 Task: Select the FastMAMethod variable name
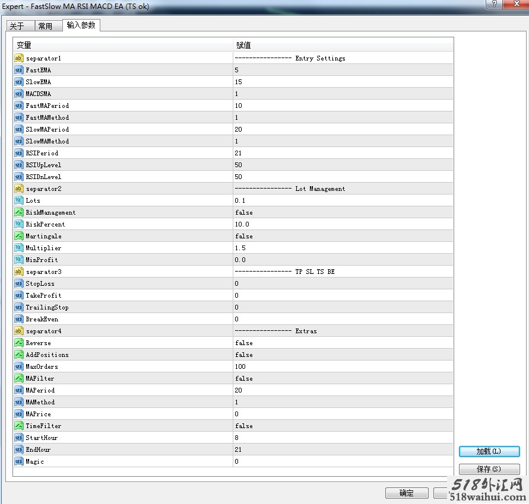tap(47, 117)
